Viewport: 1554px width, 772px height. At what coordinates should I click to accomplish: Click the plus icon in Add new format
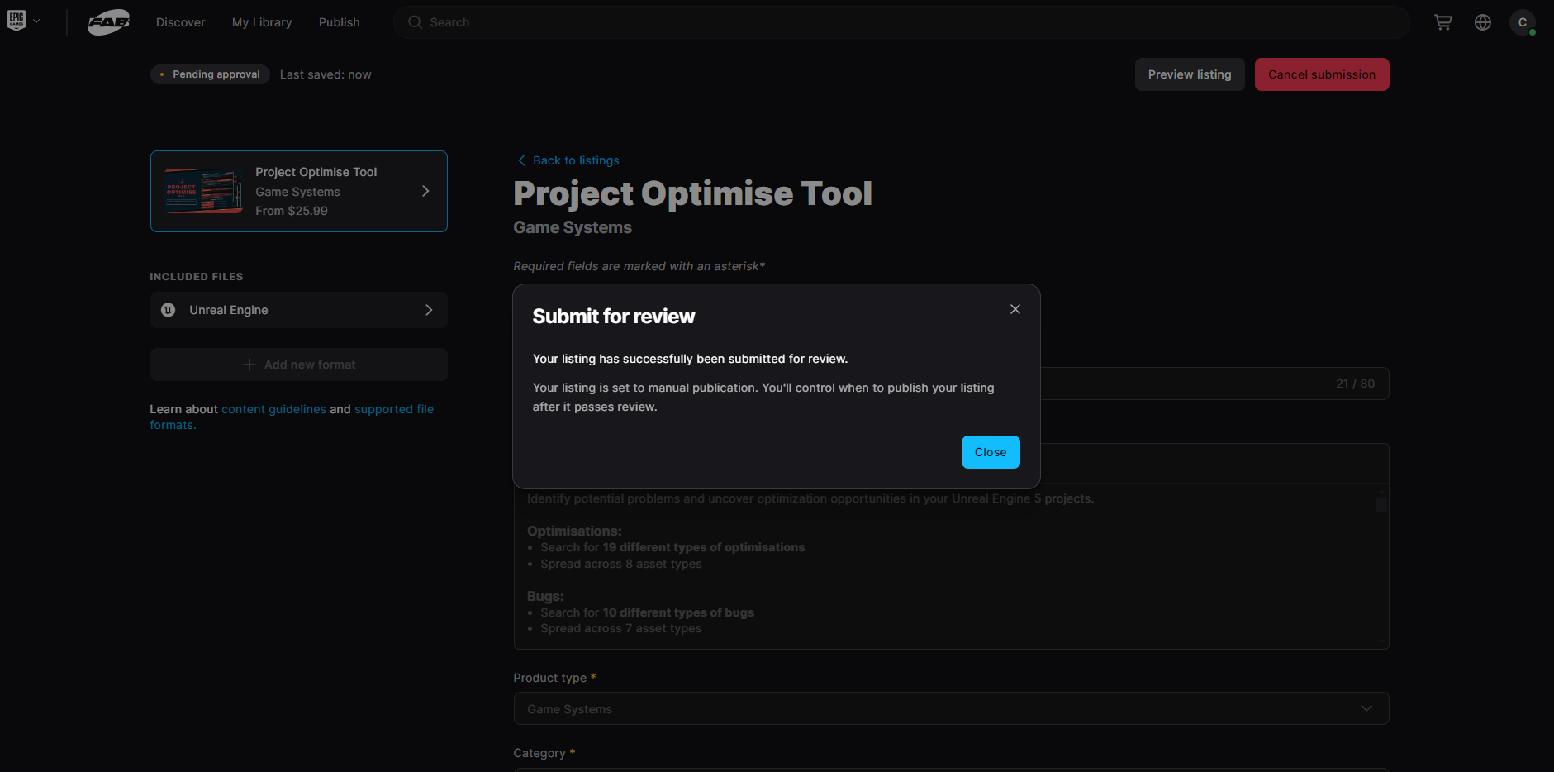(249, 365)
